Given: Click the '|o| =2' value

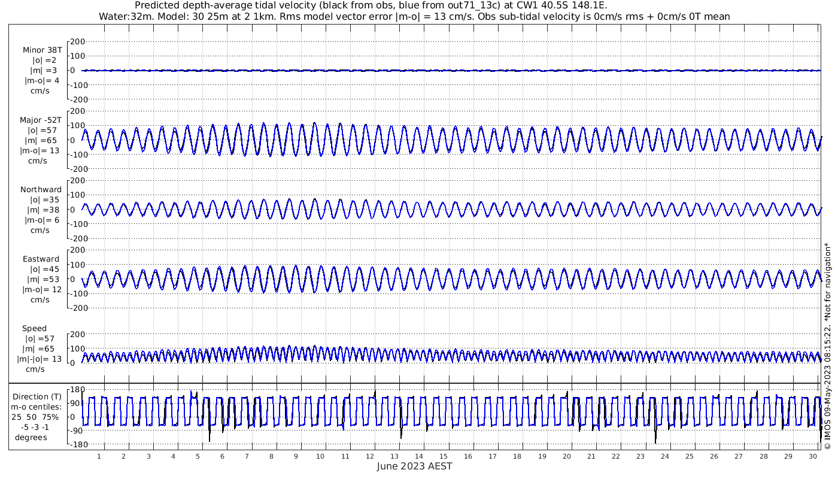Looking at the screenshot, I should (44, 60).
